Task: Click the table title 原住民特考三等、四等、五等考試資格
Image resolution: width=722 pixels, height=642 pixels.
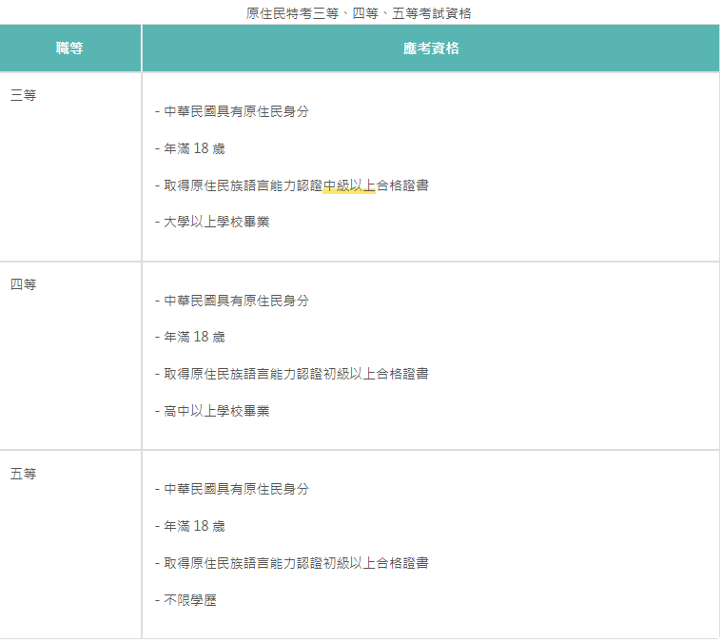Action: 359,13
